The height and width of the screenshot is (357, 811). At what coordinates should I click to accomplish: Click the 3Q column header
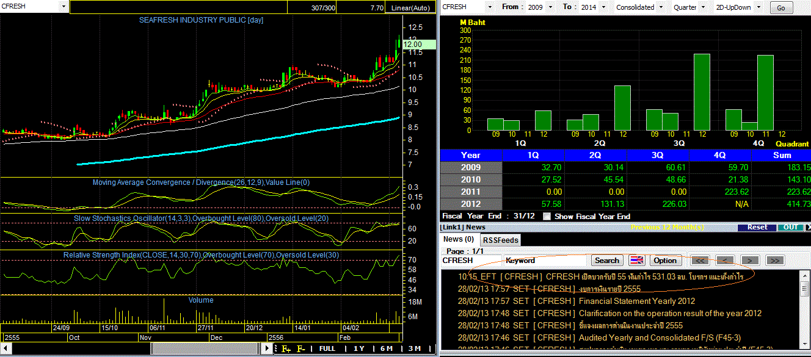[x=658, y=155]
